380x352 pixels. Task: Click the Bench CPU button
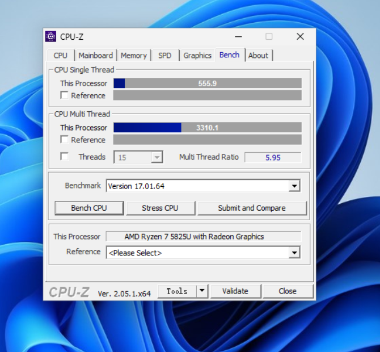coord(89,208)
